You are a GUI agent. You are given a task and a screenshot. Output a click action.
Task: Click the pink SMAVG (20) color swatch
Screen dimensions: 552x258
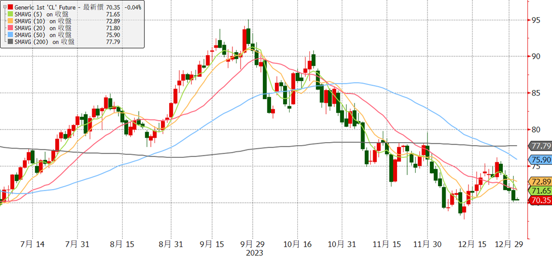(x=10, y=28)
